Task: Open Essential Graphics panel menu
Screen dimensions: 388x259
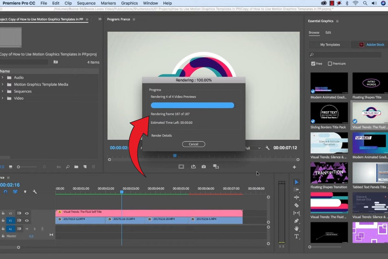Action: coord(337,21)
